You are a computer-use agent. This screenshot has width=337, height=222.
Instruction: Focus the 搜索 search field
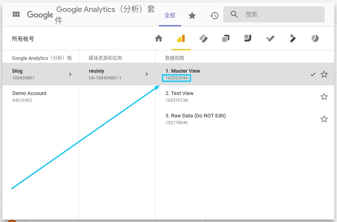click(x=274, y=14)
